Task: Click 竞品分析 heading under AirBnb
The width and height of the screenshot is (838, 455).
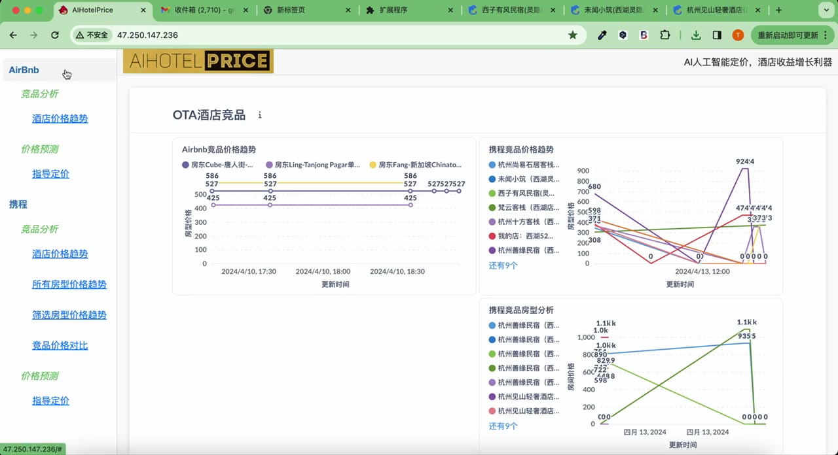Action: 40,94
